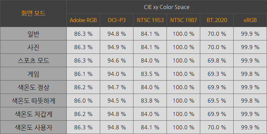Click the 색온도 사용자 row label

(x=33, y=127)
